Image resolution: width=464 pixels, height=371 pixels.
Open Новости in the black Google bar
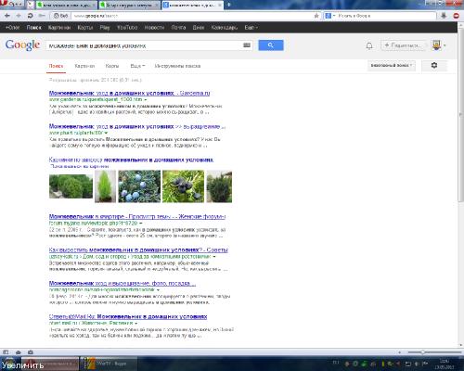(154, 28)
